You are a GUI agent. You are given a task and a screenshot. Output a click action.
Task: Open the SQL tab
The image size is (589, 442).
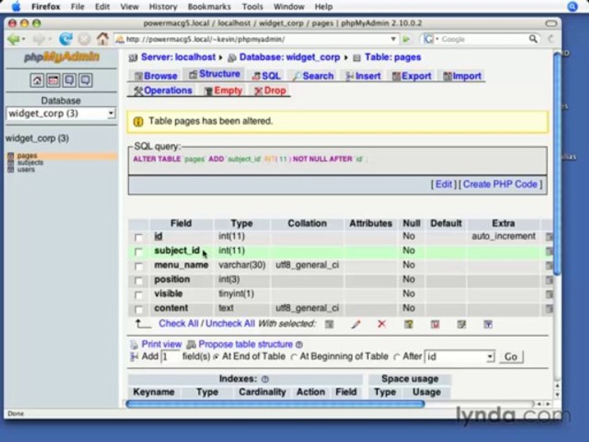pyautogui.click(x=266, y=76)
